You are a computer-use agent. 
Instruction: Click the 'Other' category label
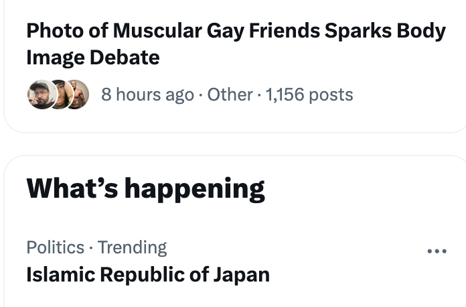pyautogui.click(x=230, y=95)
